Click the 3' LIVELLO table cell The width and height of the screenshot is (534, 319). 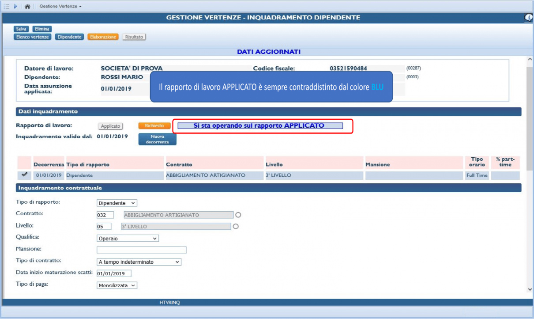coord(314,175)
